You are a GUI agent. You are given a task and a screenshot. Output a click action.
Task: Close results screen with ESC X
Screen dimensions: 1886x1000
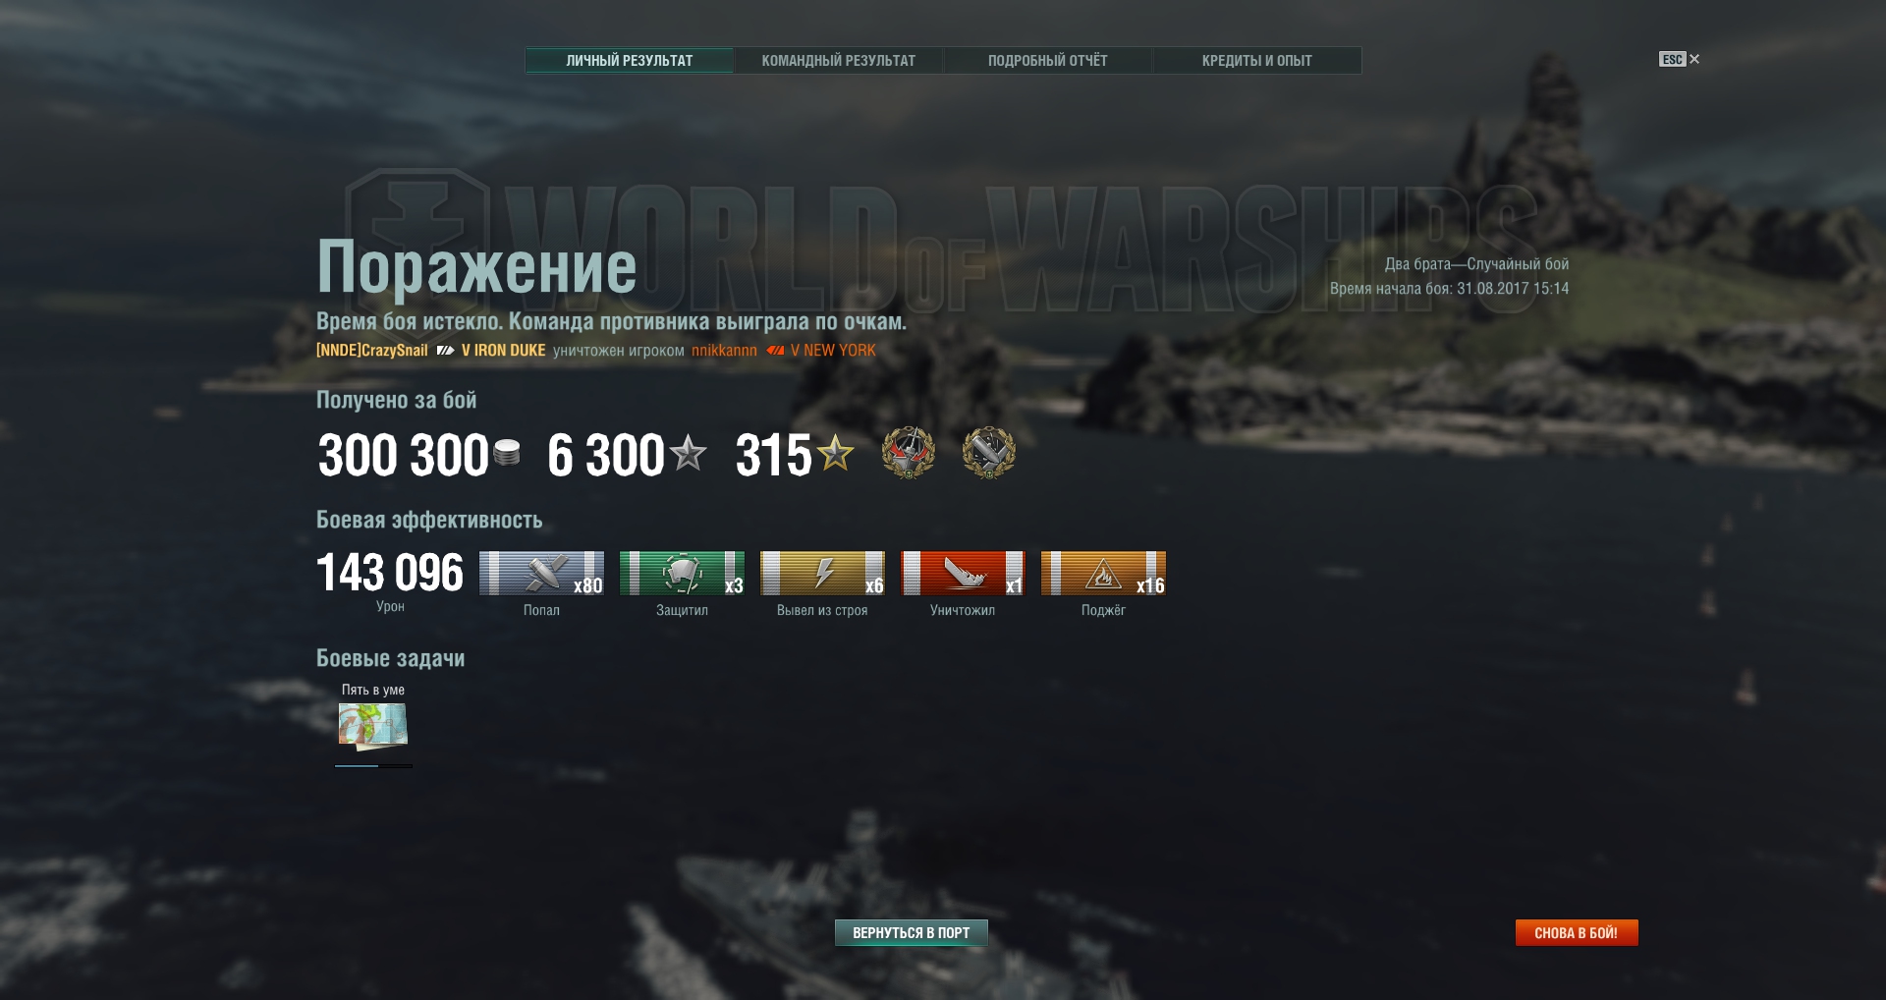click(1680, 59)
